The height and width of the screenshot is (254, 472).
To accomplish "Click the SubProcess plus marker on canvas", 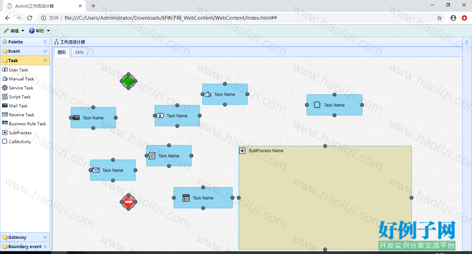I will (x=242, y=151).
